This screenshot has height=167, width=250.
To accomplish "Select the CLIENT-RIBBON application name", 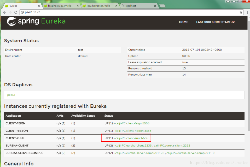I will (17, 131).
